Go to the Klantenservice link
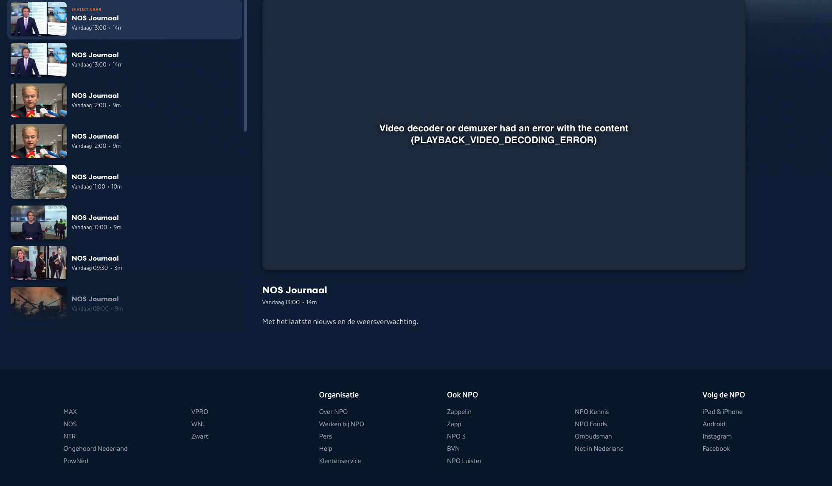This screenshot has height=486, width=832. [340, 461]
